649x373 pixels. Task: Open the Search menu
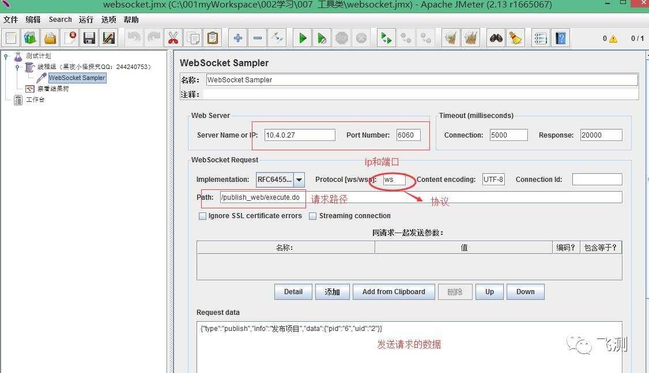click(60, 20)
